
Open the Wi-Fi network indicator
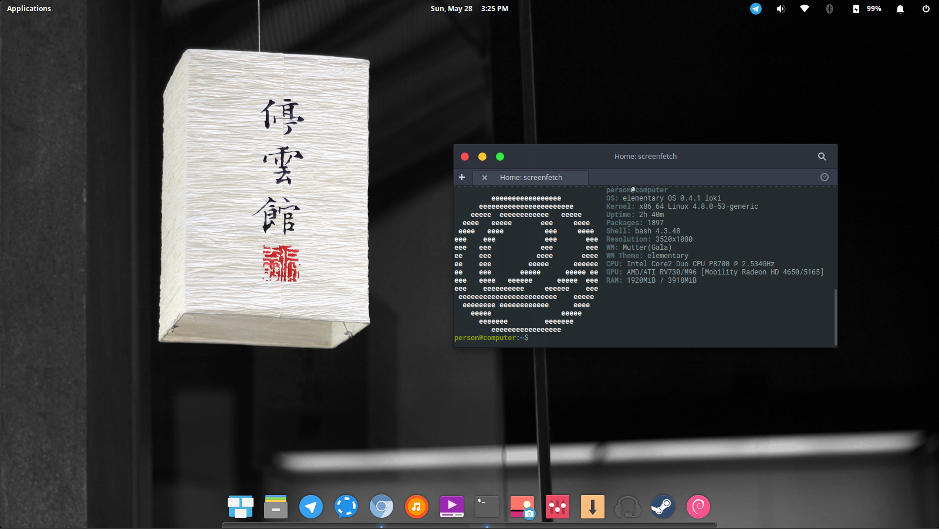(x=805, y=9)
